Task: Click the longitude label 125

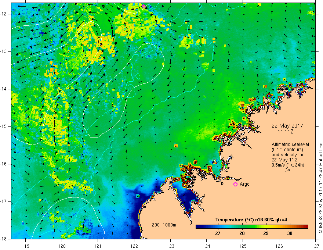Action: coord(243,246)
